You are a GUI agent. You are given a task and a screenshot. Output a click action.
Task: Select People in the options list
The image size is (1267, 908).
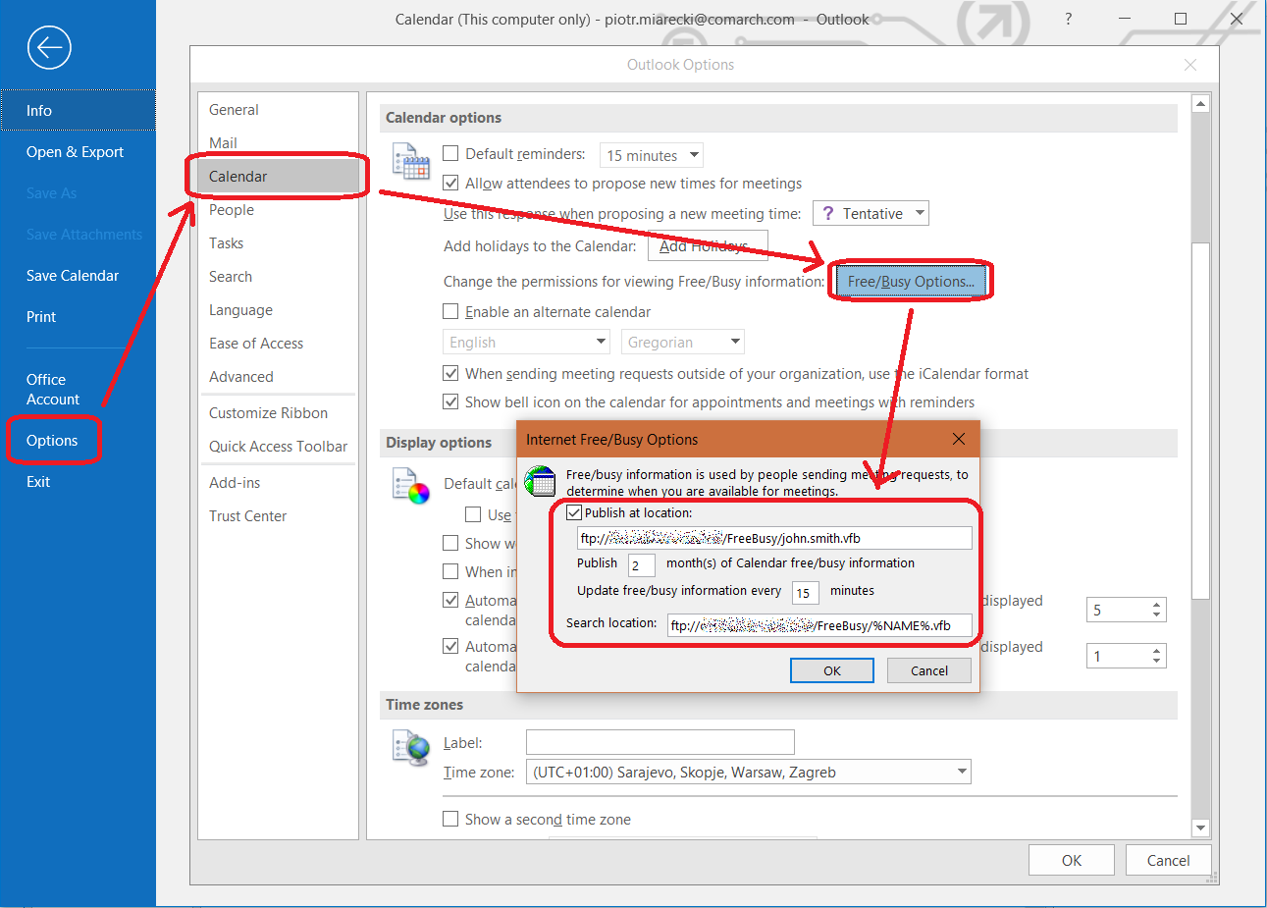click(x=279, y=210)
